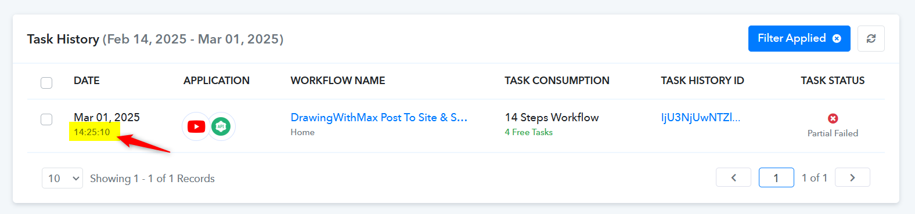Click the Home folder label under workflow

[x=302, y=132]
